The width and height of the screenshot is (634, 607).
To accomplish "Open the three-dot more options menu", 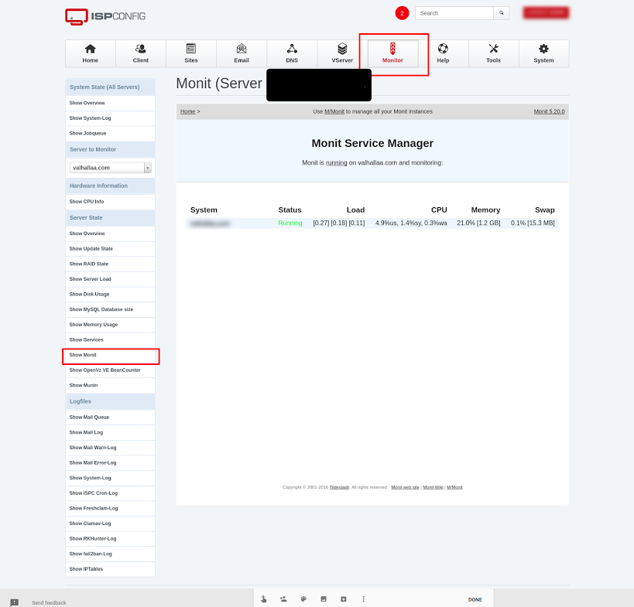I will (x=364, y=599).
